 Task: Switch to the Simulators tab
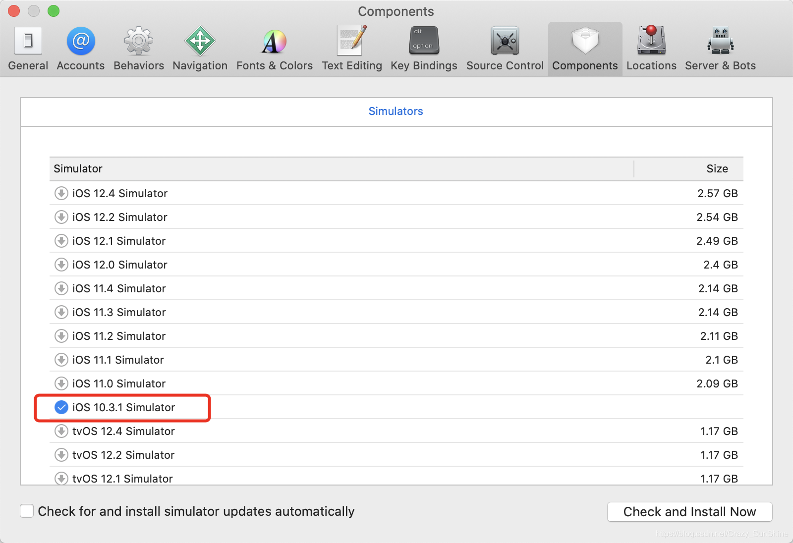tap(396, 111)
